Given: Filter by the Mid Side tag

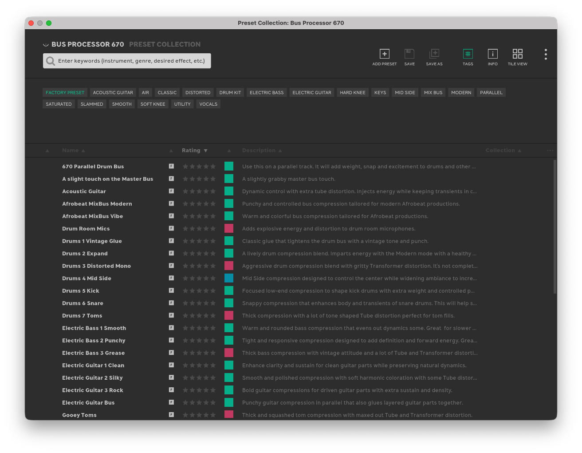Looking at the screenshot, I should [x=405, y=92].
